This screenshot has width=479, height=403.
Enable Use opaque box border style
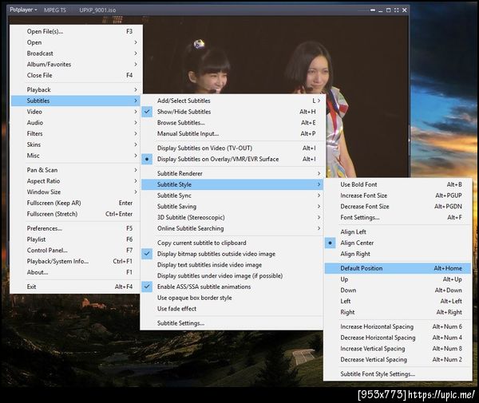point(232,298)
